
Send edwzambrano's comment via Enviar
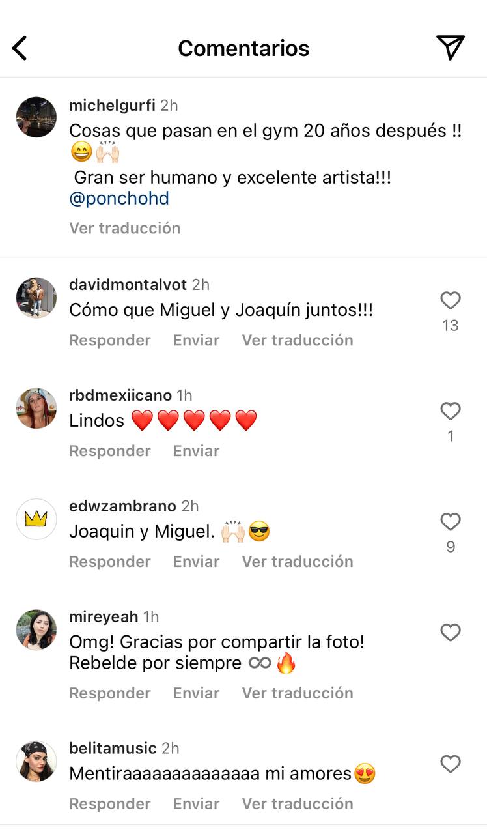point(196,562)
